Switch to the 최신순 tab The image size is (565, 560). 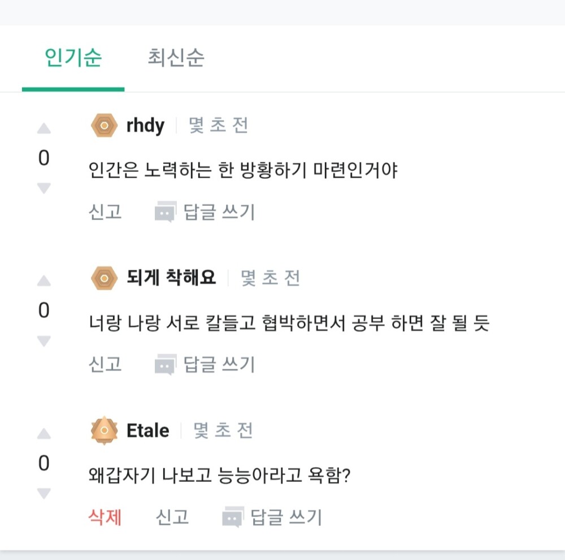176,58
